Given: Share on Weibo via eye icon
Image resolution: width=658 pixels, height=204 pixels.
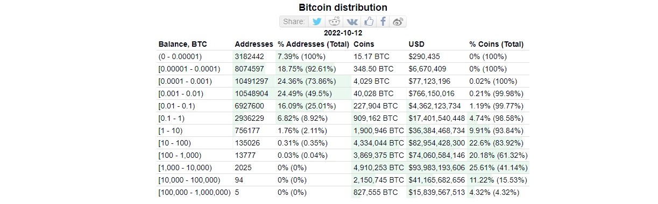Looking at the screenshot, I should (x=398, y=21).
